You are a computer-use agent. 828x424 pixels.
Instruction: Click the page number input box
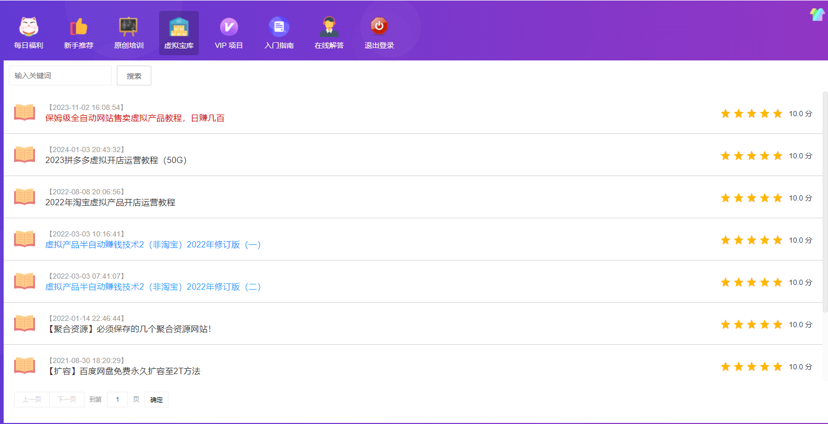click(117, 400)
